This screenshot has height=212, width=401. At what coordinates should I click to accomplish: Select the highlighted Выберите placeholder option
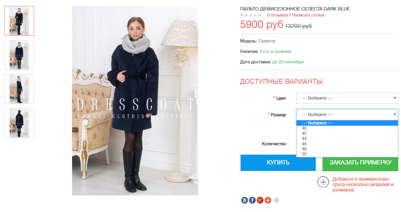(x=347, y=123)
